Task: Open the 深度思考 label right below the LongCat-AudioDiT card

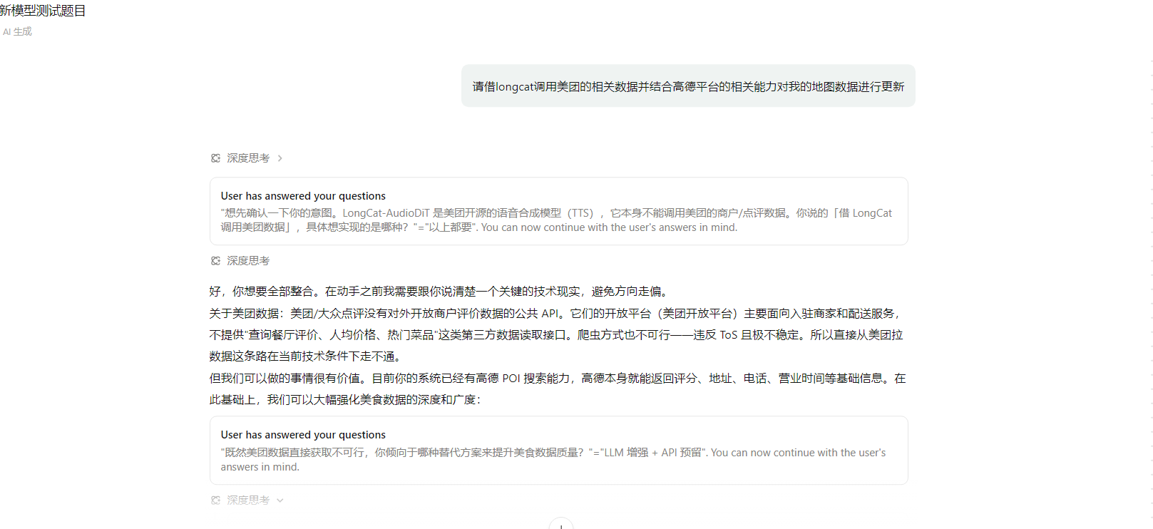Action: point(248,261)
